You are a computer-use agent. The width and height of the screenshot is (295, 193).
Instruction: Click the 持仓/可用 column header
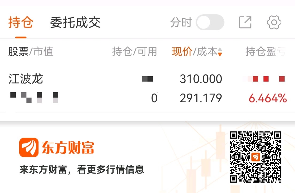tap(134, 52)
